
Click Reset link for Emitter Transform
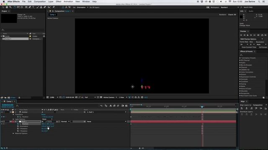pyautogui.click(x=44, y=115)
